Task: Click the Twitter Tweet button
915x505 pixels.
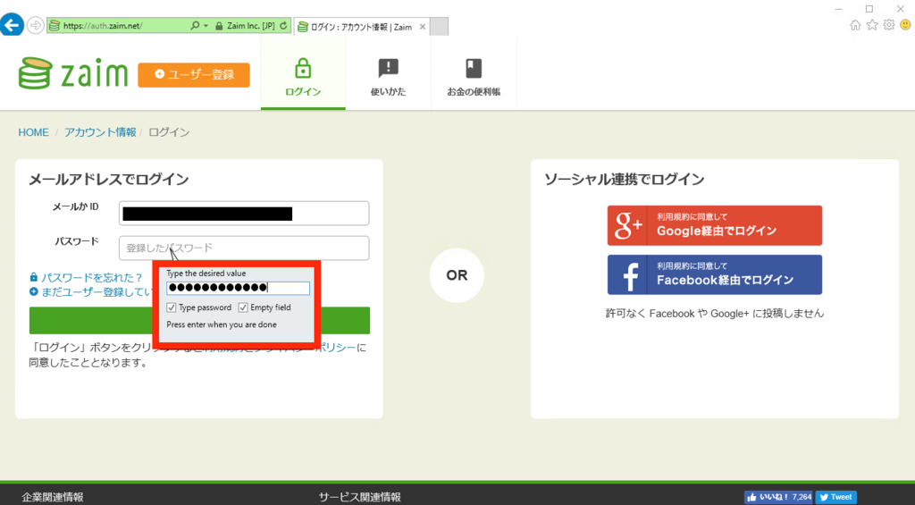Action: tap(835, 498)
